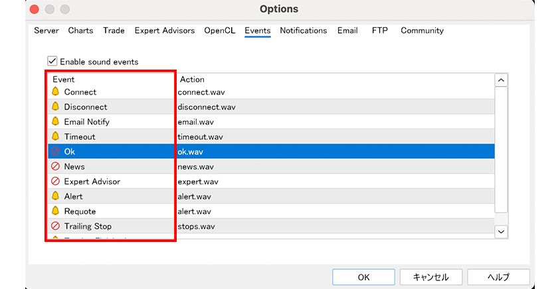558x289 pixels.
Task: Click the bell icon beside Disconnect
Action: (x=56, y=107)
